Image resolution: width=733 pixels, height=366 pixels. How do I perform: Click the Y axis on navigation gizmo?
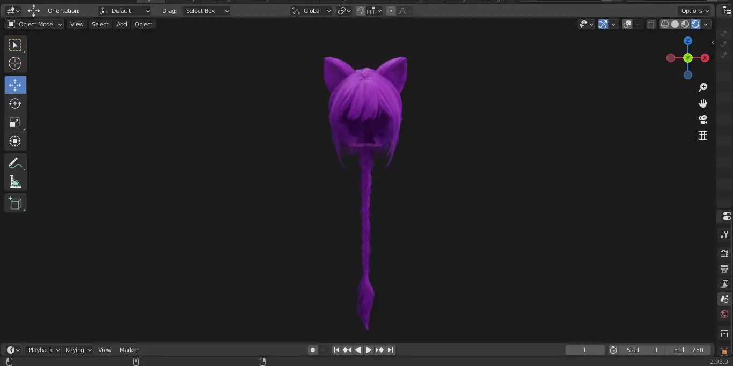click(688, 58)
